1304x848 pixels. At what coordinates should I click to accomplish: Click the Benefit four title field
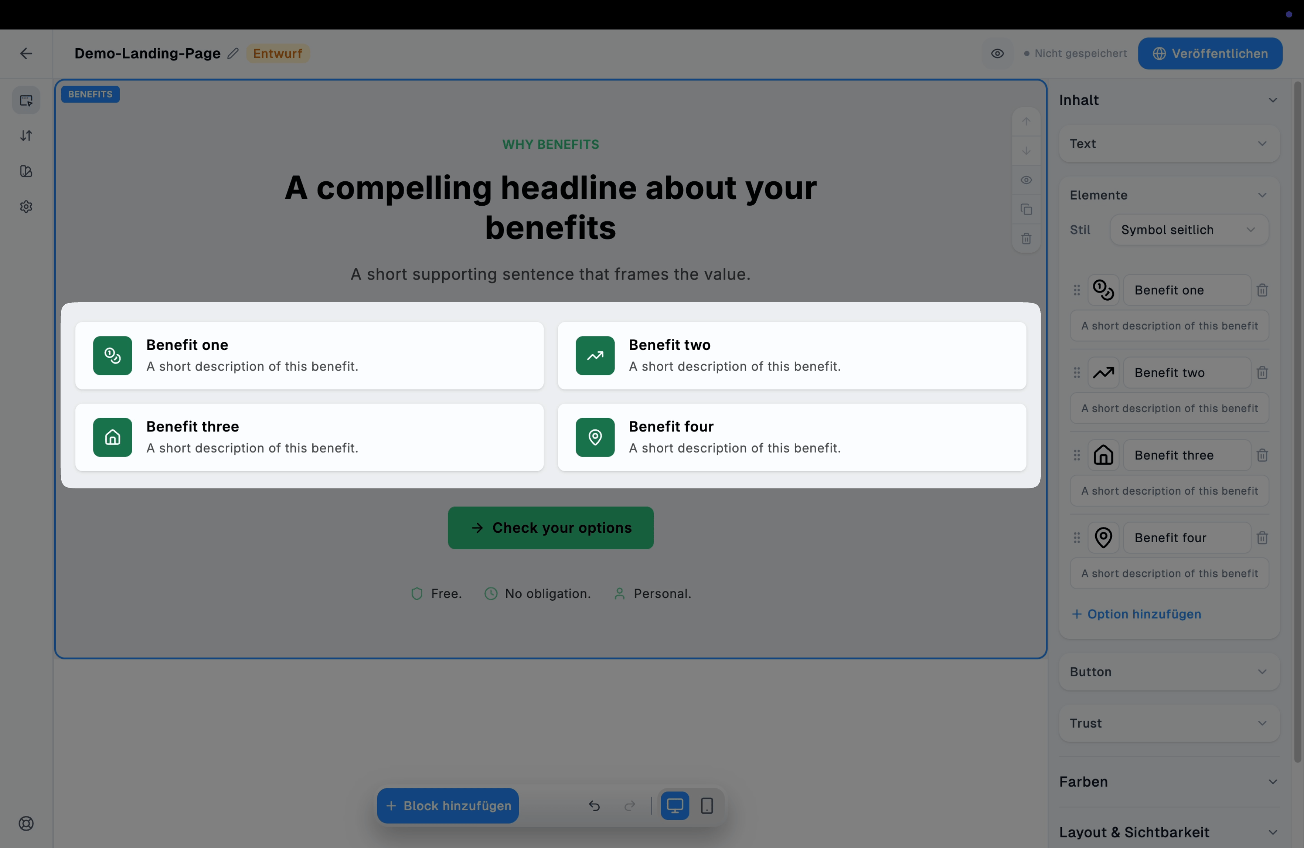click(1187, 538)
